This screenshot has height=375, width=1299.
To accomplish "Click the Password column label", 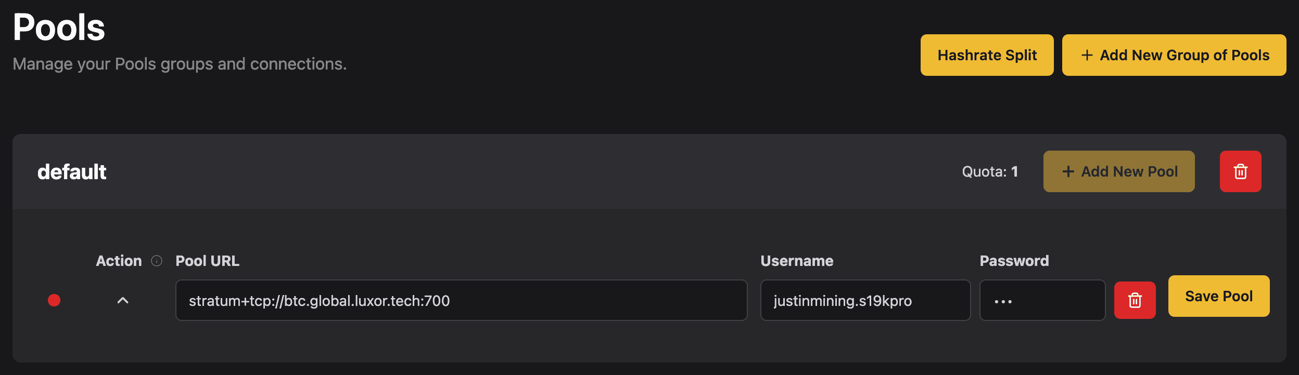I will pos(1014,261).
